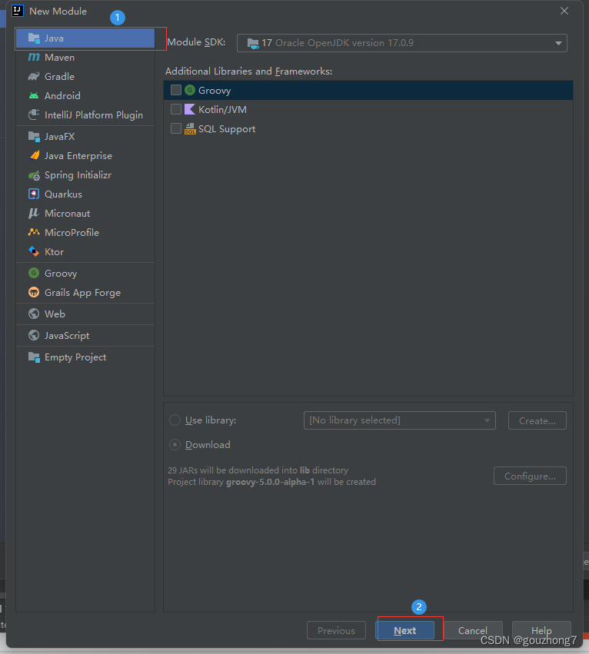Click the Quarkus label in sidebar
The width and height of the screenshot is (589, 654).
[64, 194]
